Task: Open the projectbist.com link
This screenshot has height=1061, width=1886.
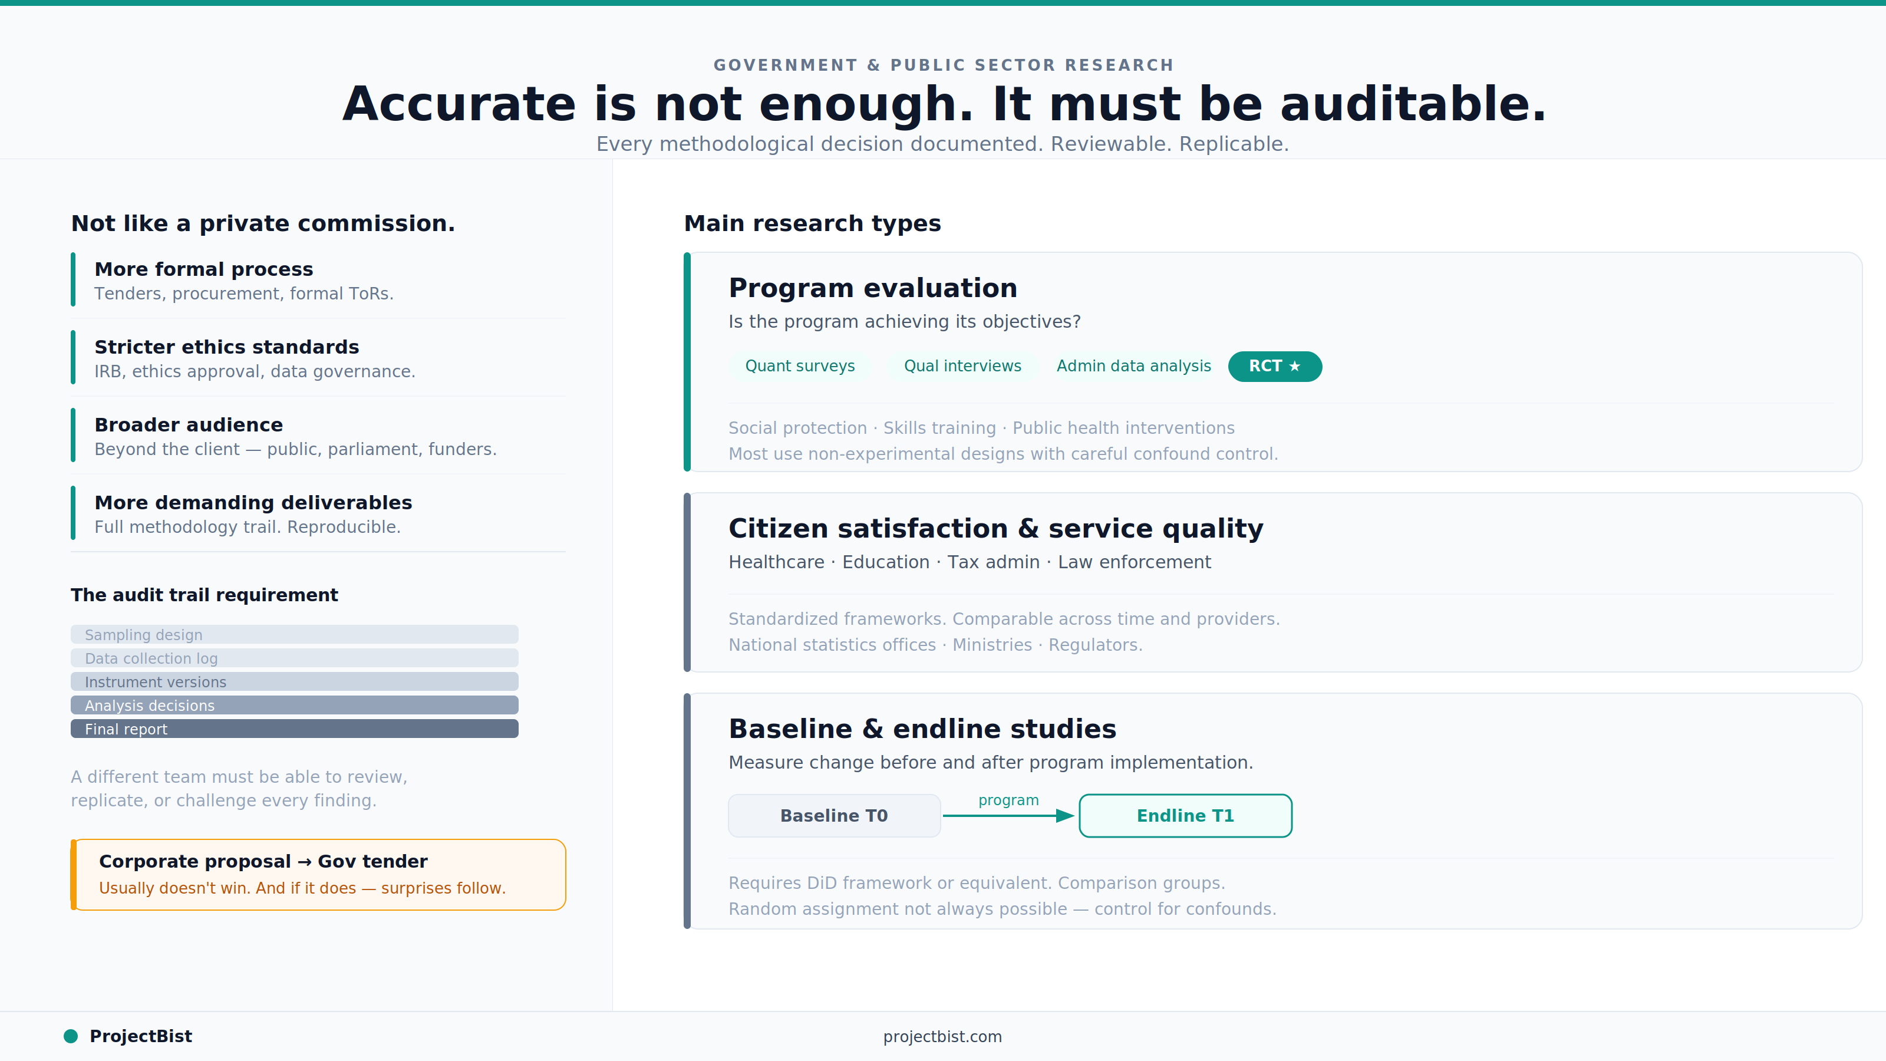Action: [942, 1036]
